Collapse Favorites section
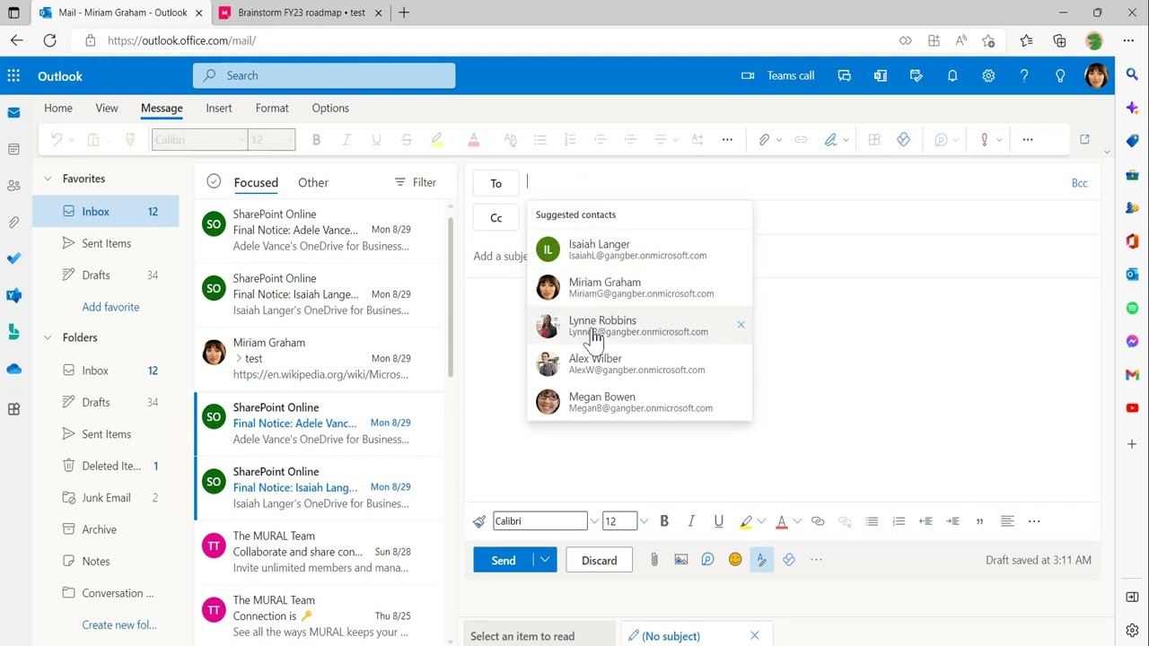1149x646 pixels. coord(48,179)
